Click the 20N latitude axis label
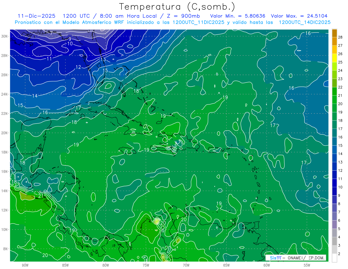The width and height of the screenshot is (348, 269). click(5, 133)
